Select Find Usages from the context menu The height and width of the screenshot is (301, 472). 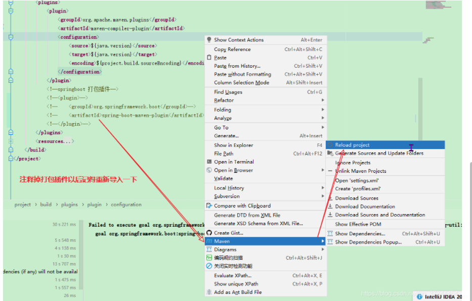click(x=266, y=92)
